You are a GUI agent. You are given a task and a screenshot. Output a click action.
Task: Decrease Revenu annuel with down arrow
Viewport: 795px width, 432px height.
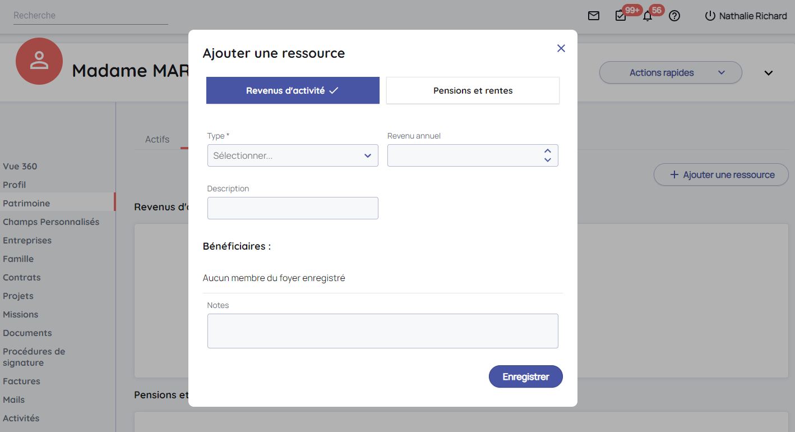coord(548,160)
